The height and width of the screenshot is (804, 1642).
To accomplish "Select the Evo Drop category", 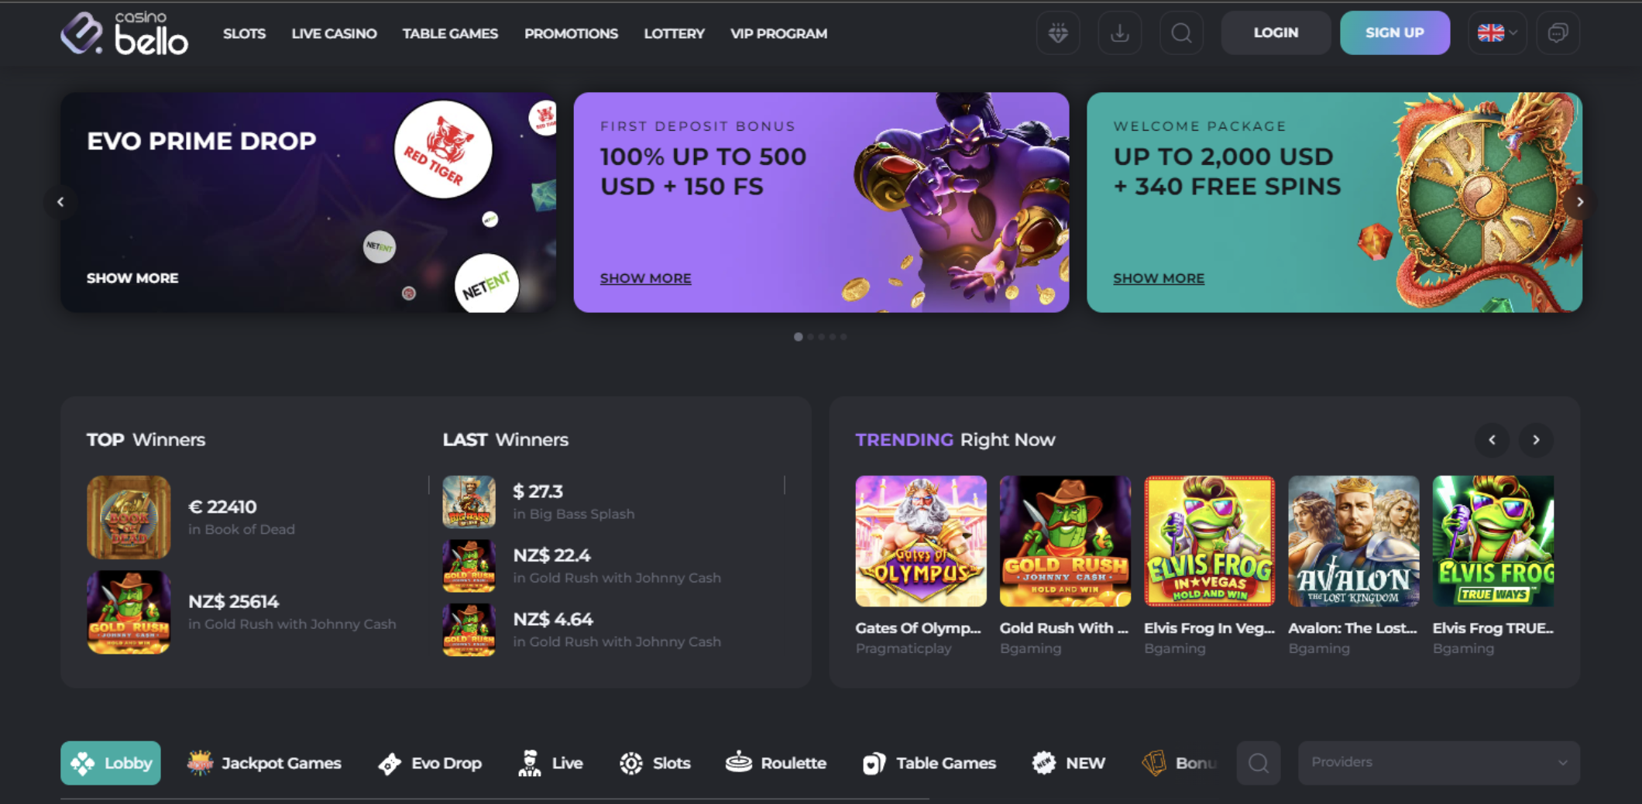I will pyautogui.click(x=430, y=763).
